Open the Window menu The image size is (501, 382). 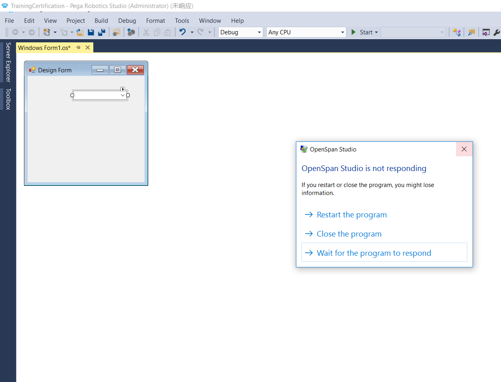point(210,21)
